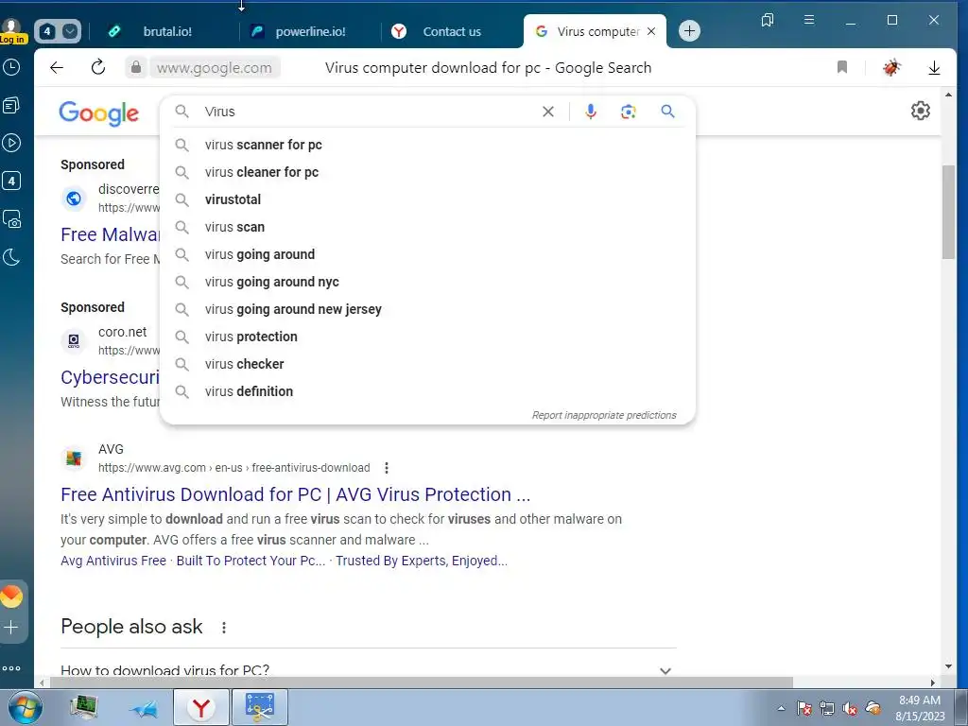This screenshot has width=968, height=726.
Task: Click the vertical page scrollbar thumb
Action: pyautogui.click(x=948, y=212)
